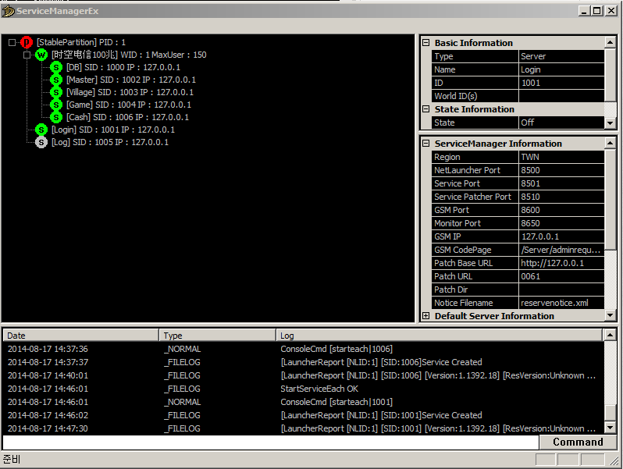Click the Command button
This screenshot has height=469, width=623.
click(578, 442)
